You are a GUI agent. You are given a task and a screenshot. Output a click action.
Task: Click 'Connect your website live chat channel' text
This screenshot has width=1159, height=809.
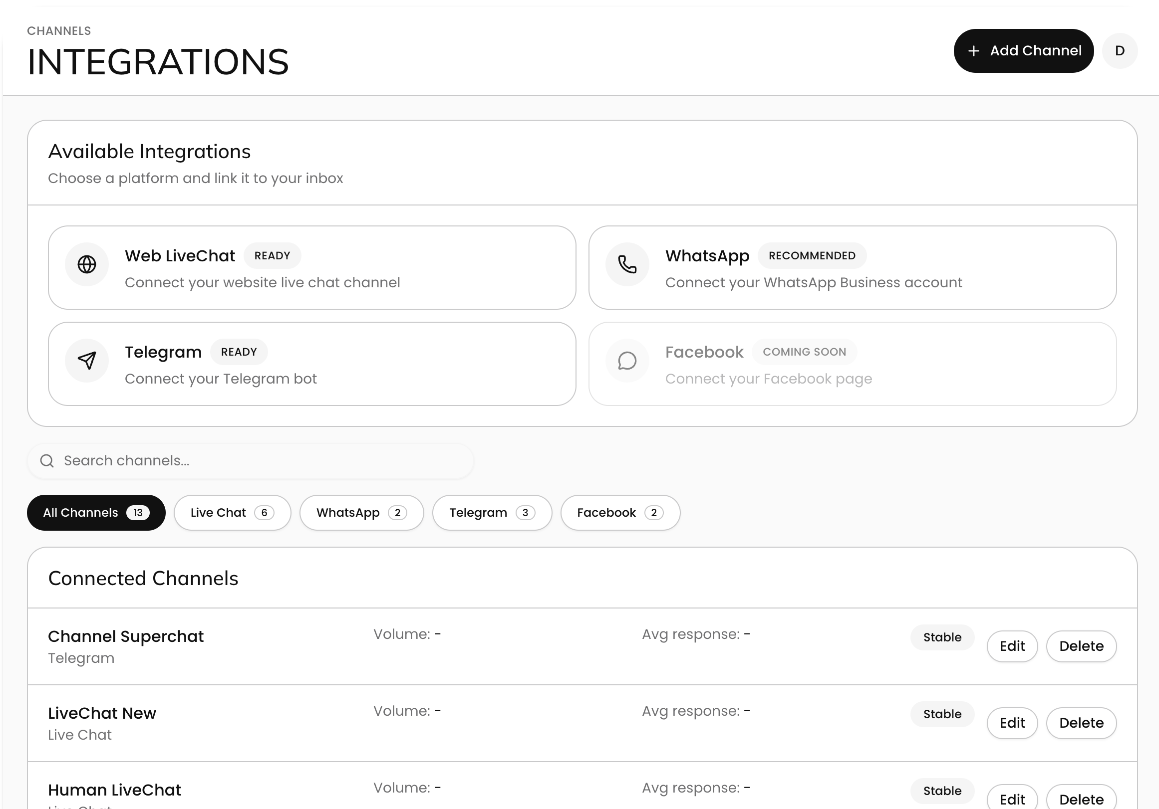[x=263, y=282]
